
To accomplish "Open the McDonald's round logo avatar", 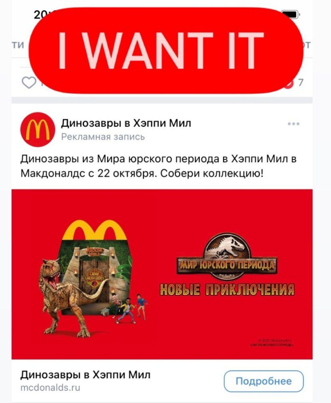I will click(x=35, y=129).
